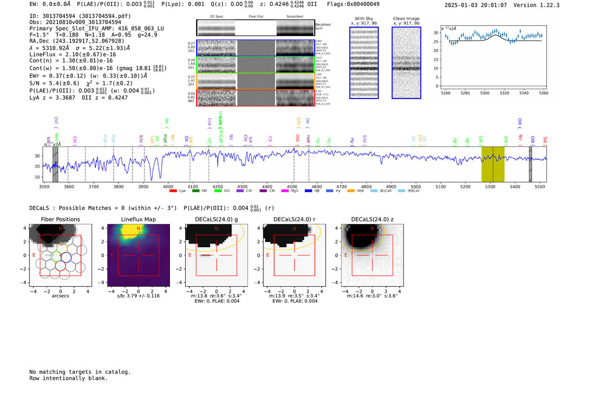Click the dark green OII legend swatch

(196, 191)
